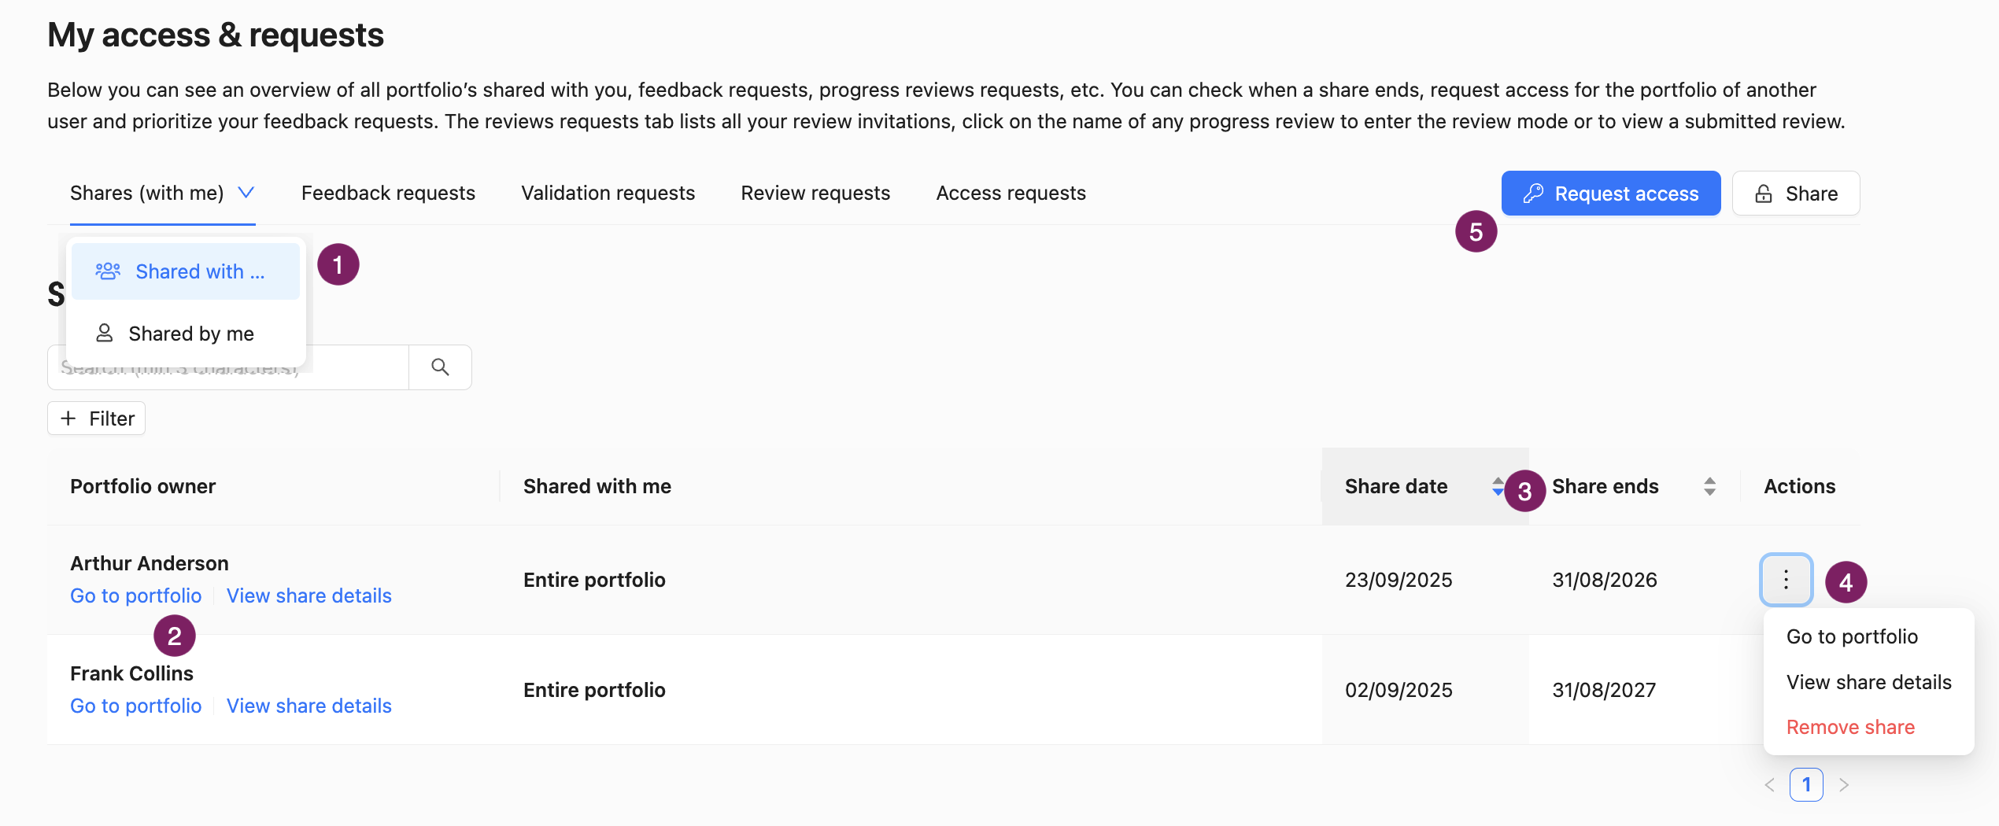Switch to the Validation requests tab
This screenshot has width=1999, height=826.
[x=608, y=193]
